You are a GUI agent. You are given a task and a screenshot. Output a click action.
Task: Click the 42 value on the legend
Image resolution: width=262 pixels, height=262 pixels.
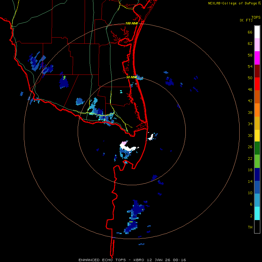pyautogui.click(x=250, y=101)
